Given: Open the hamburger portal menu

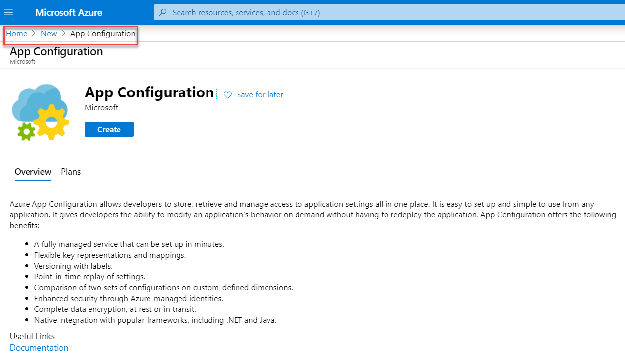Looking at the screenshot, I should (8, 12).
